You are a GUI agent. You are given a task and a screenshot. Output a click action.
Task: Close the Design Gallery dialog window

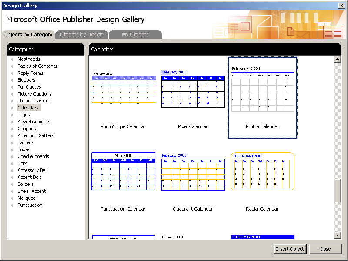342,5
